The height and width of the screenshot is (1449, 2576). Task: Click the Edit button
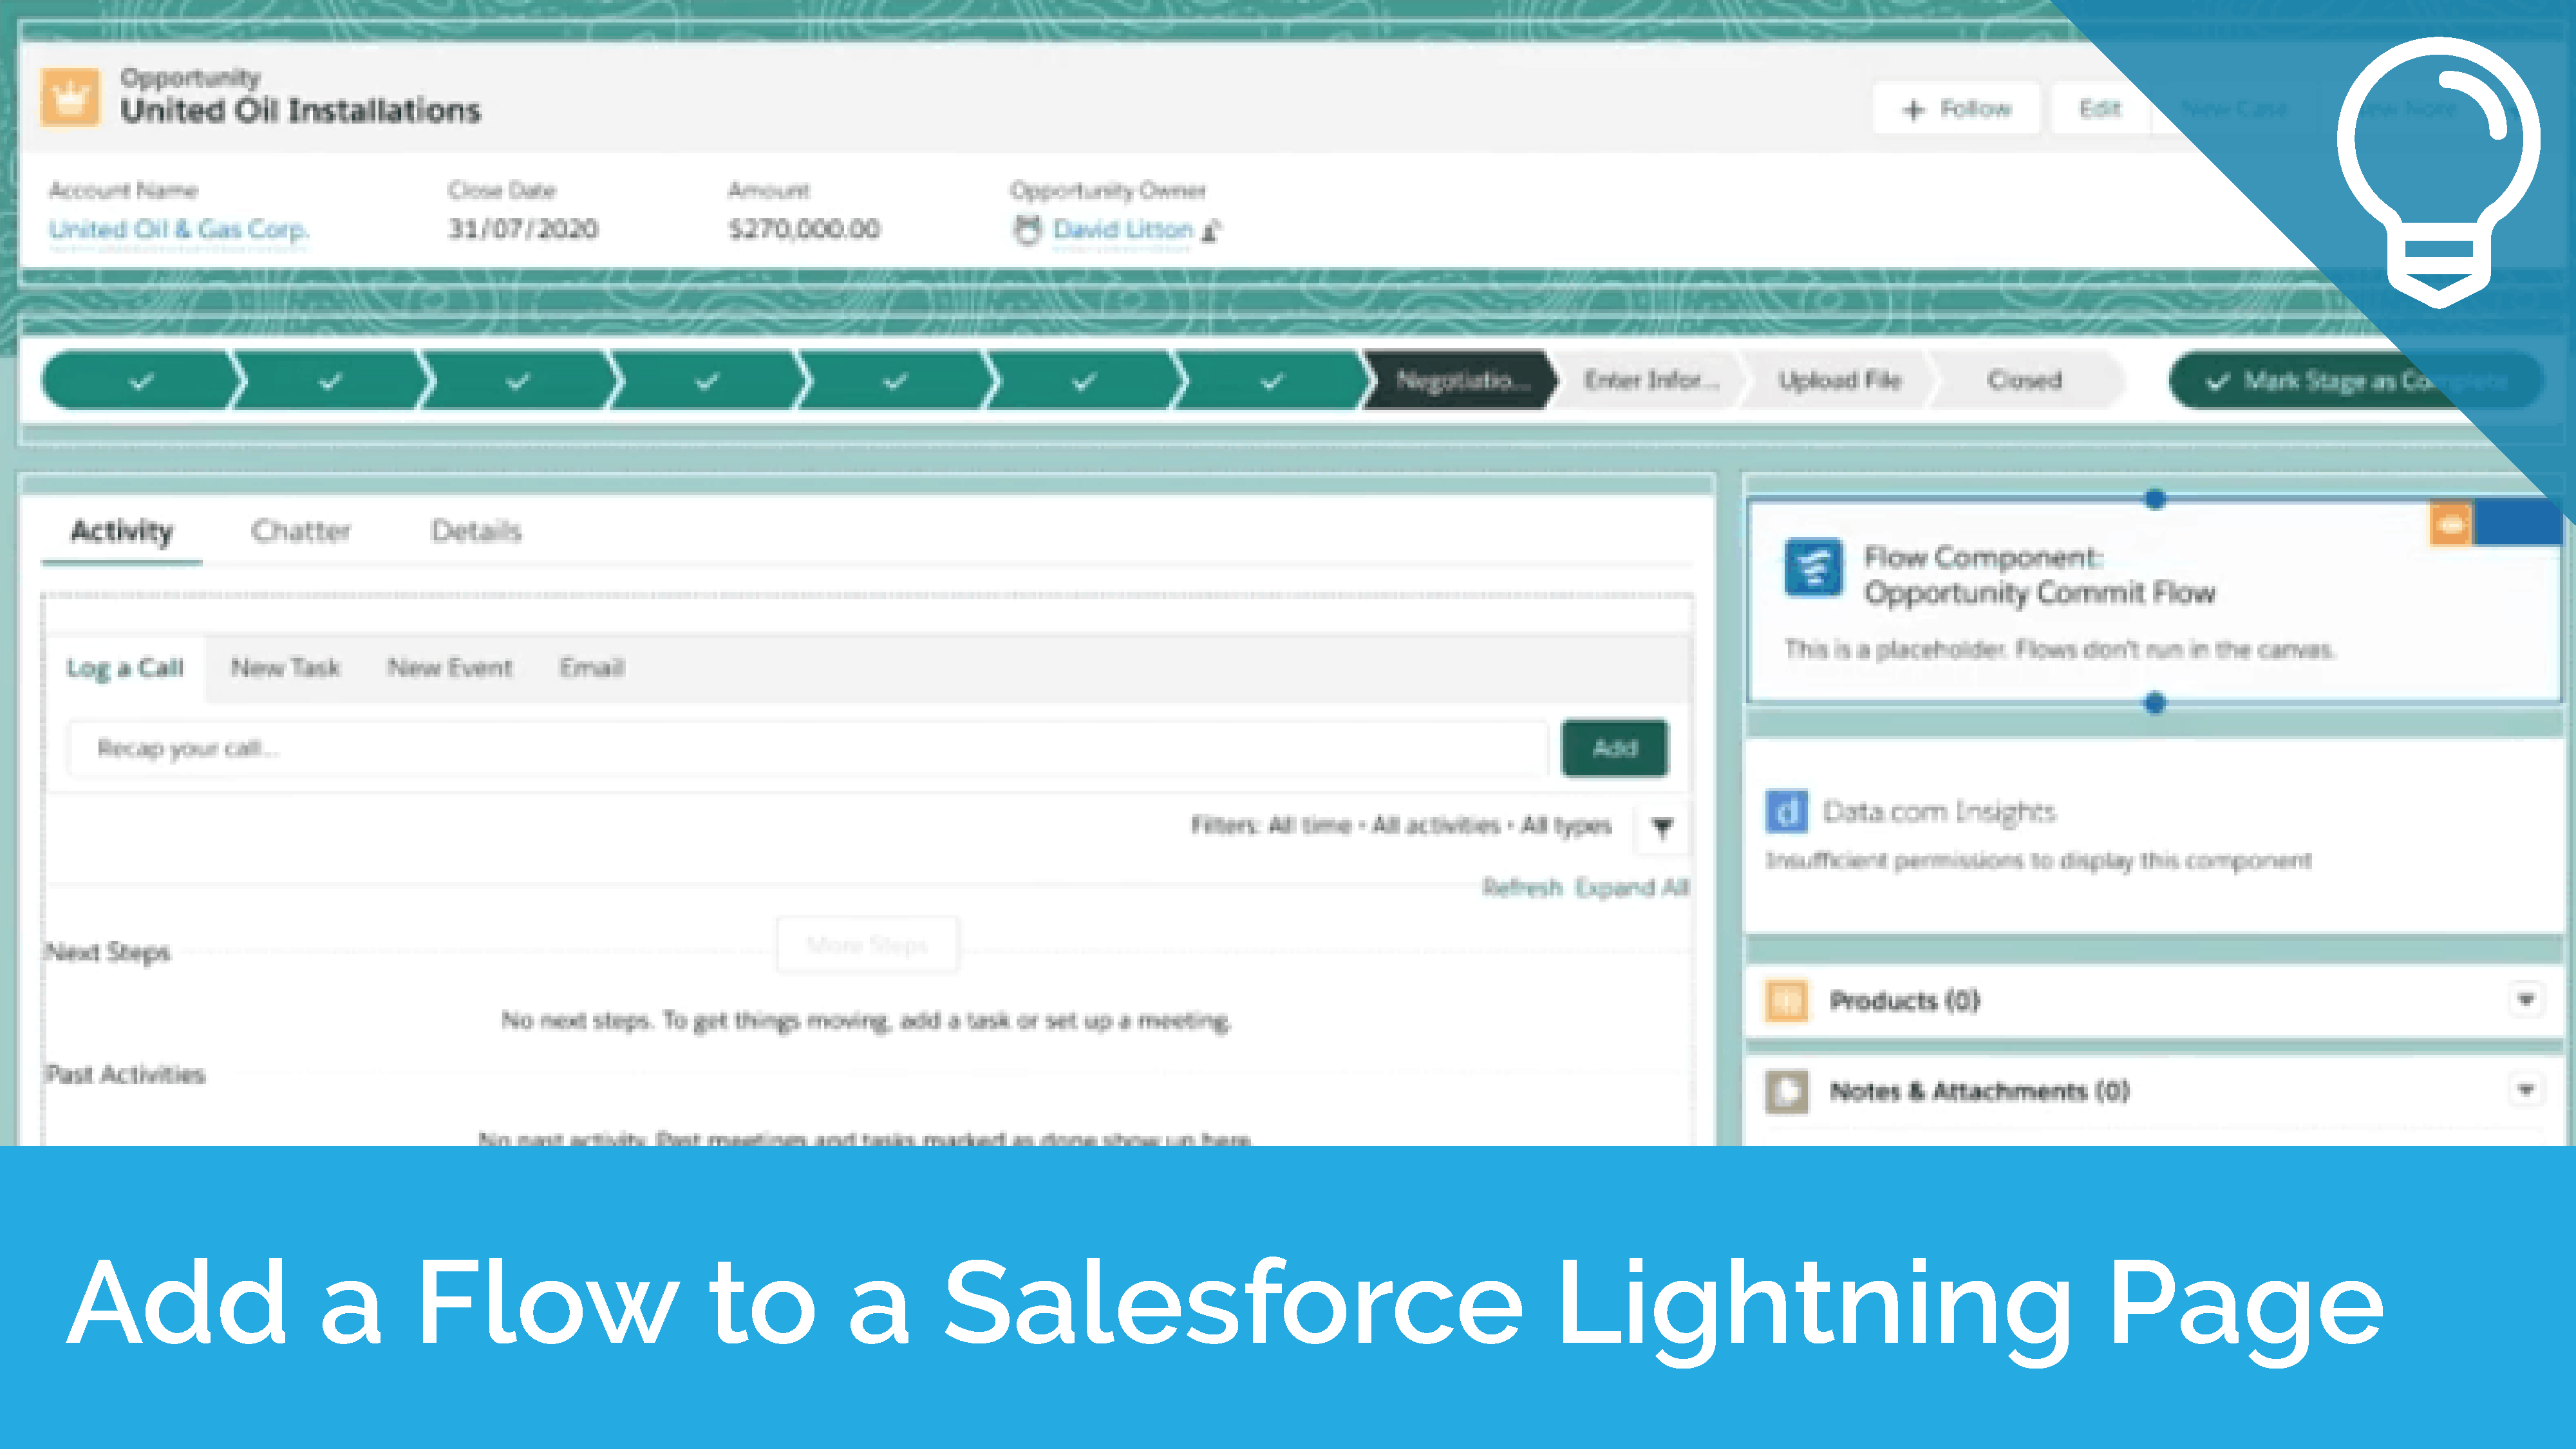click(x=2100, y=108)
